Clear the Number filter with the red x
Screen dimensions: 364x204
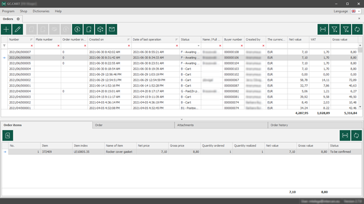(x=32, y=46)
